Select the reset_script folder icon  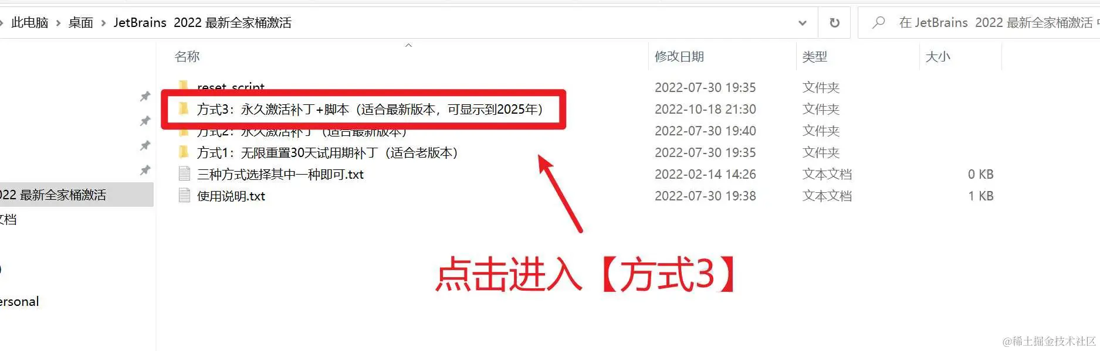coord(184,87)
